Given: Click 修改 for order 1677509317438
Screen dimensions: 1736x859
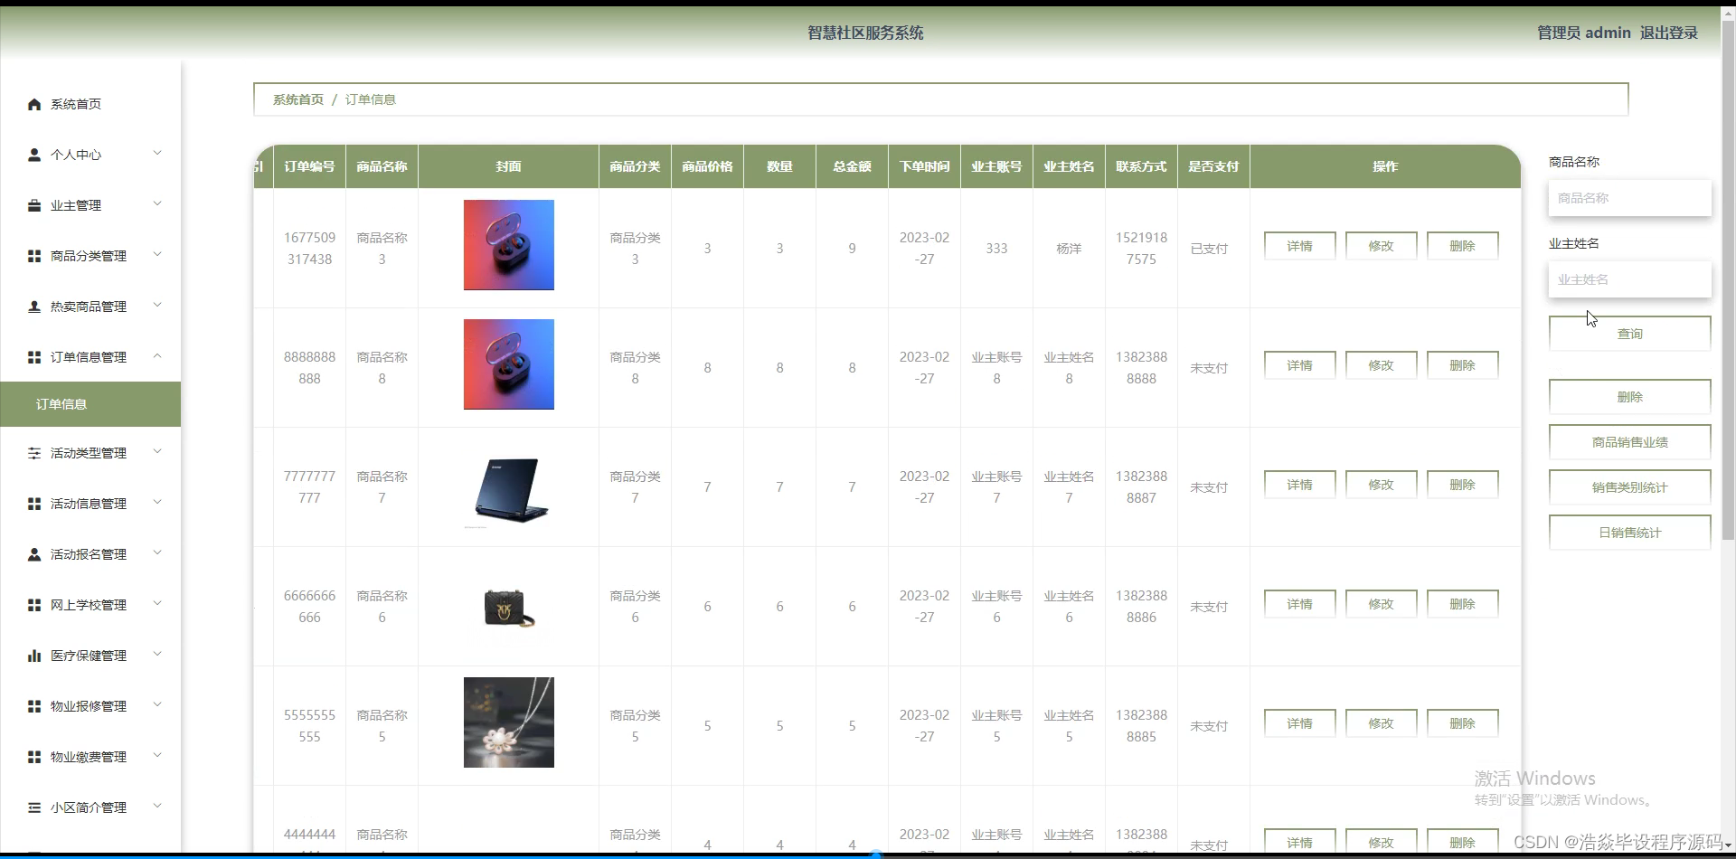Looking at the screenshot, I should (x=1381, y=246).
